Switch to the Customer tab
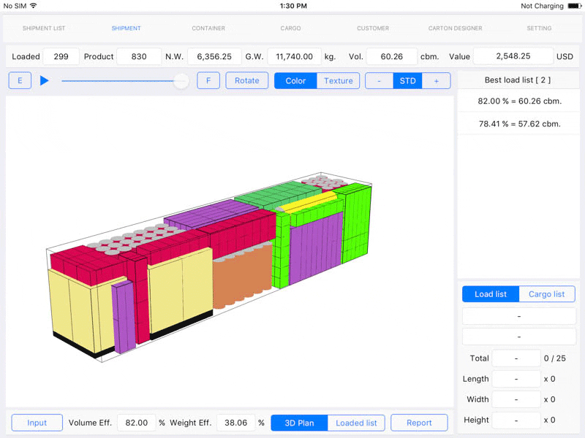Image resolution: width=585 pixels, height=438 pixels. (x=373, y=28)
